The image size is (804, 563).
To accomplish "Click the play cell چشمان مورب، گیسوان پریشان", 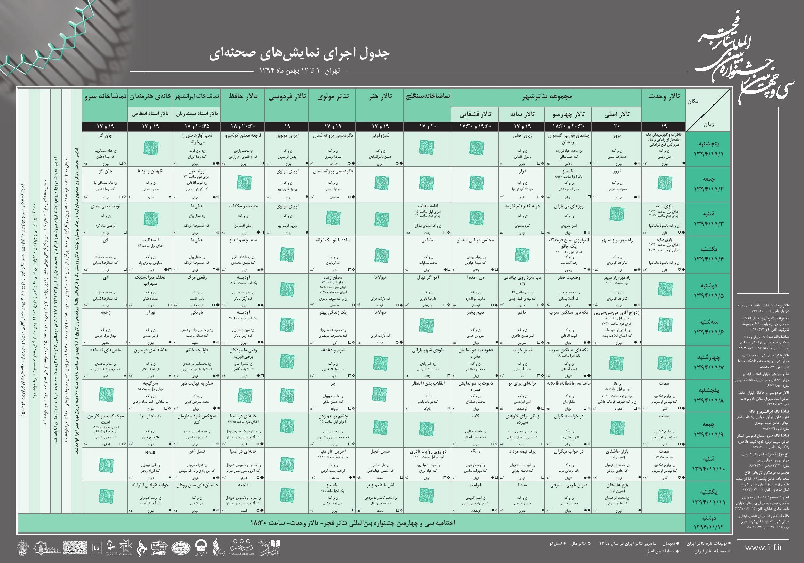I will (568, 149).
